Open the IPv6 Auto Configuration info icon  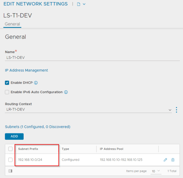coord(66,92)
